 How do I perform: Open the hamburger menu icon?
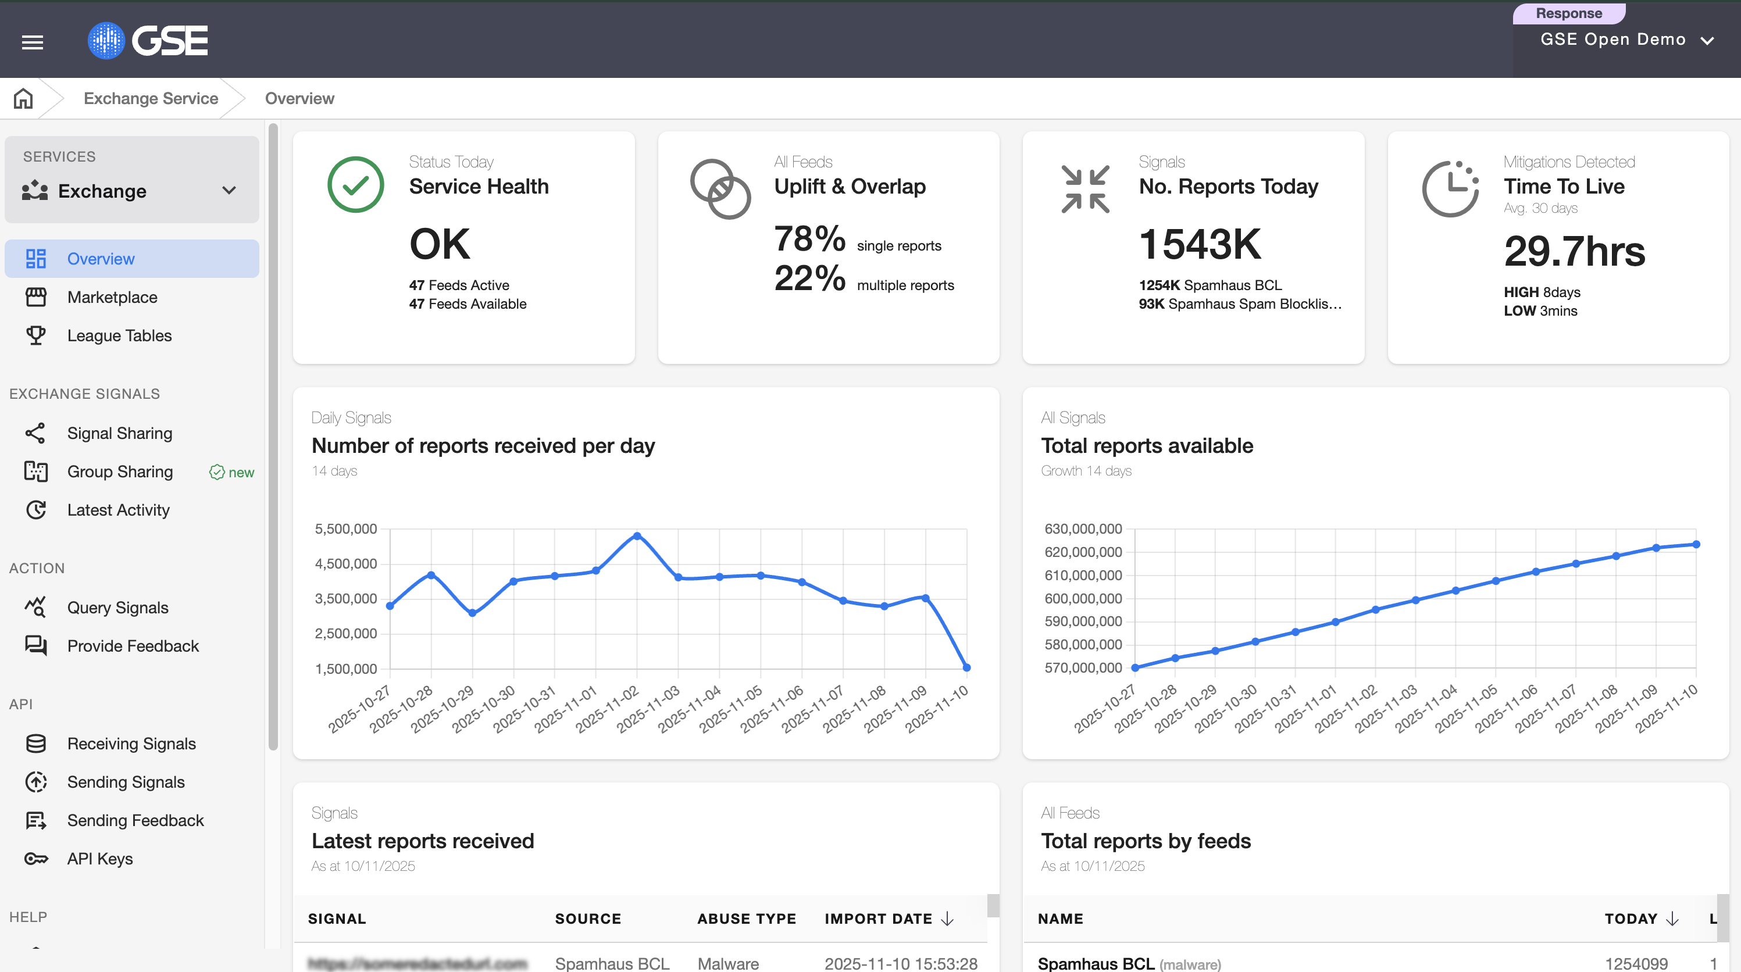pyautogui.click(x=33, y=42)
